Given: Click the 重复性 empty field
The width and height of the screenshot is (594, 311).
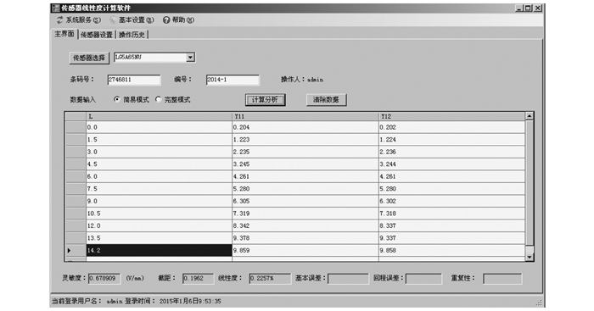Looking at the screenshot, I should coord(502,279).
